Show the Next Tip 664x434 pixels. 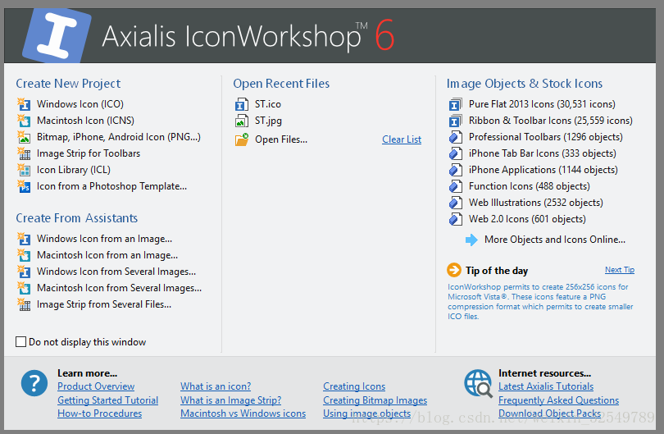(620, 270)
